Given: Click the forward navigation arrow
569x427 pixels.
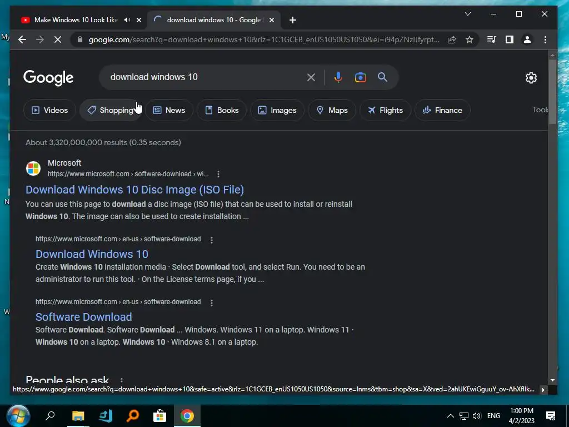Looking at the screenshot, I should coord(40,39).
